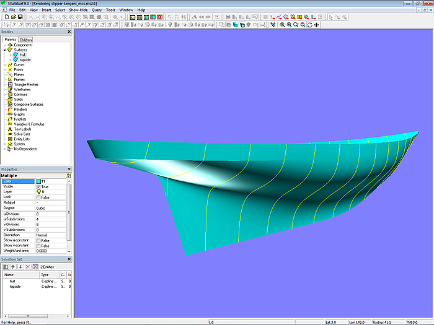434x325 pixels.
Task: Toggle the Visible checkbox
Action: pos(38,186)
